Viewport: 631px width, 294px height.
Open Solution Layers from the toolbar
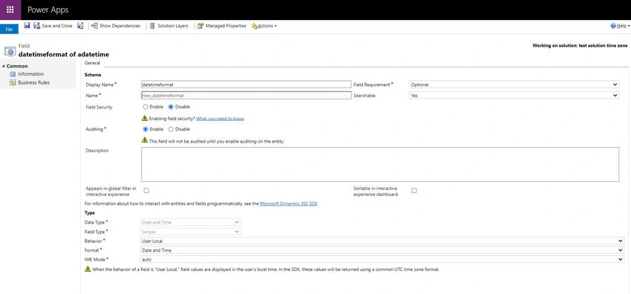point(169,26)
